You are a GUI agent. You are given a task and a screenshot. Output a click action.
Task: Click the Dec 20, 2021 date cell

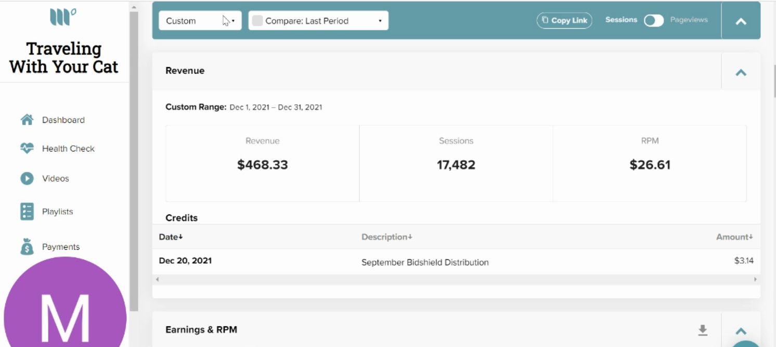pos(185,261)
